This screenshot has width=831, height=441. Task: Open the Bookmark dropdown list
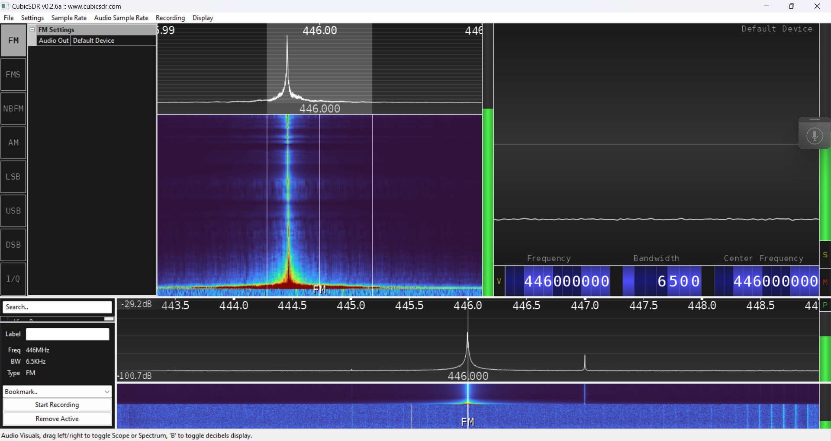[57, 392]
